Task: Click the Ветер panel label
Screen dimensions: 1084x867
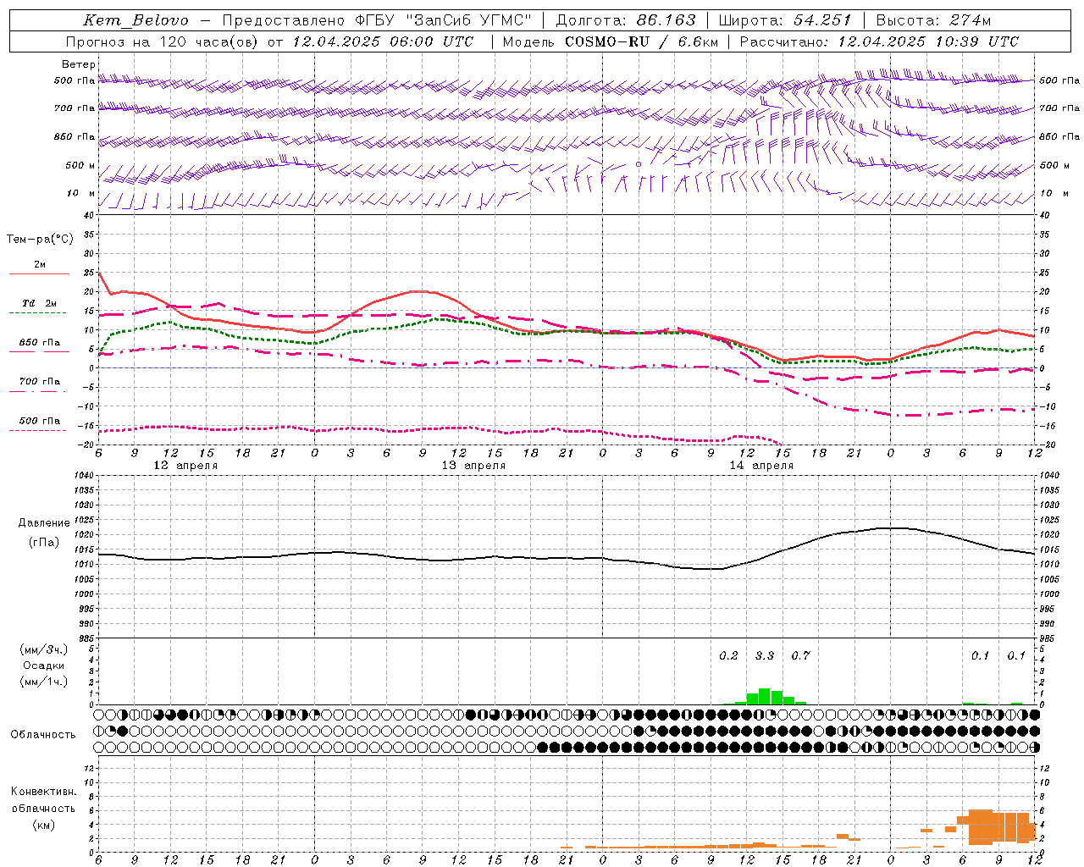Action: click(x=79, y=64)
